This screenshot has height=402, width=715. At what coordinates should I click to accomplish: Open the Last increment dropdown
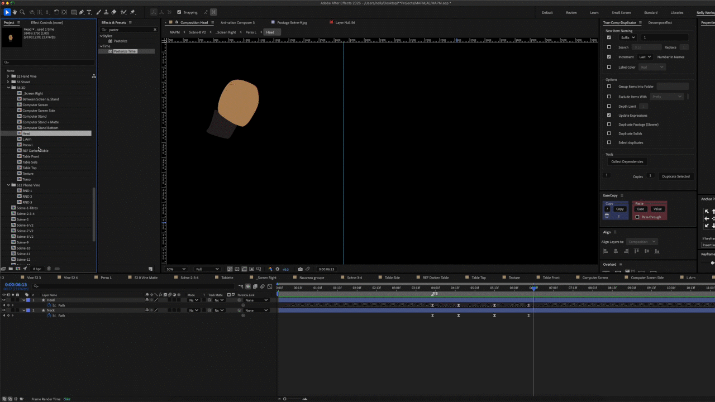coord(645,57)
